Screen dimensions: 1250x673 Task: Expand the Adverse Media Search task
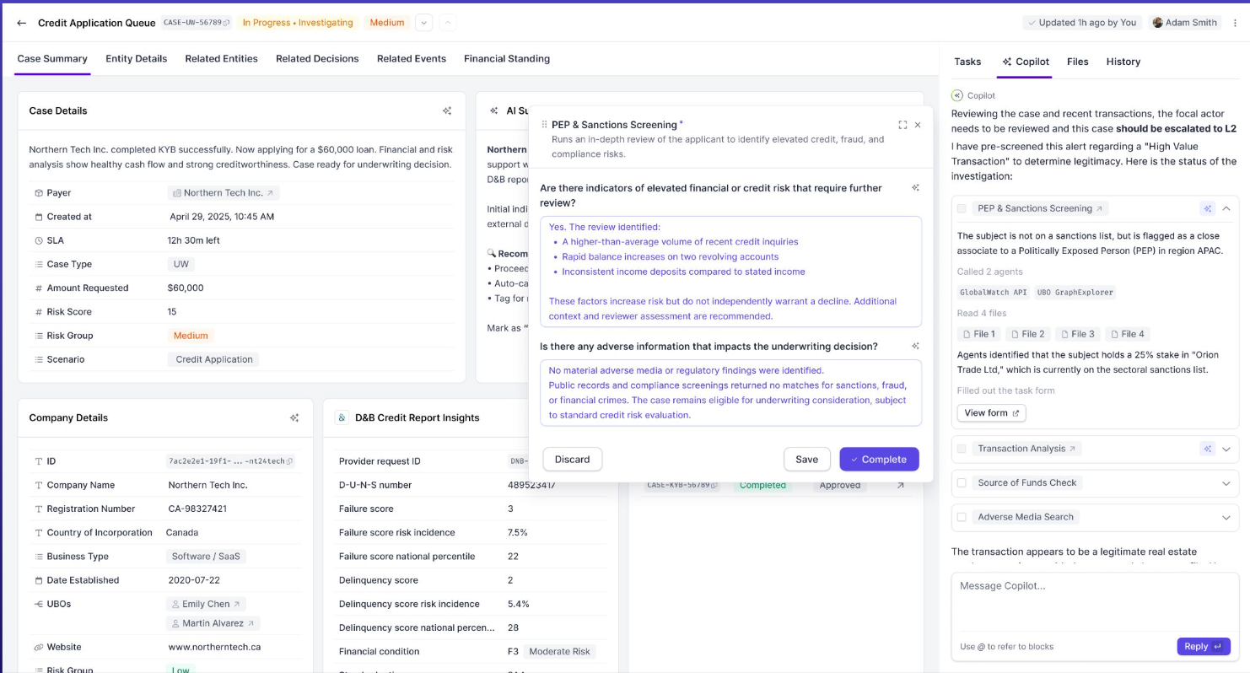click(1226, 517)
